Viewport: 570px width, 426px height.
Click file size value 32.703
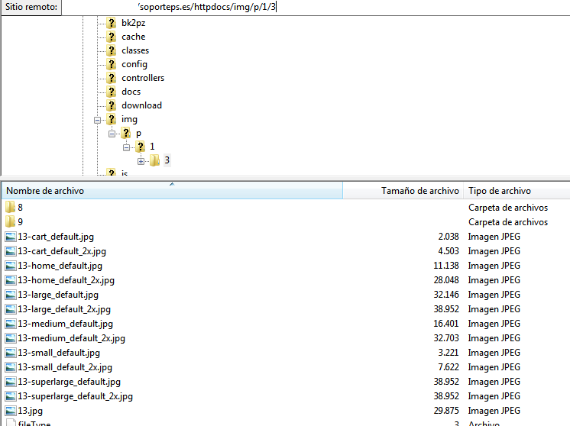(x=446, y=338)
